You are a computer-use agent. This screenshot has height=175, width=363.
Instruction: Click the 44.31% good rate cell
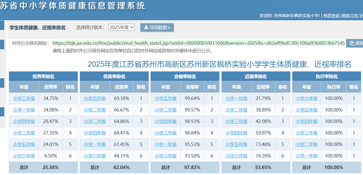pos(122,156)
